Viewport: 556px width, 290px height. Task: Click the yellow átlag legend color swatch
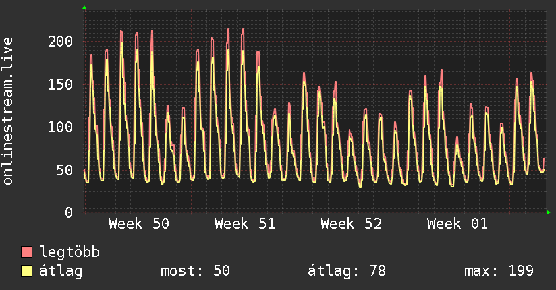[x=26, y=271]
